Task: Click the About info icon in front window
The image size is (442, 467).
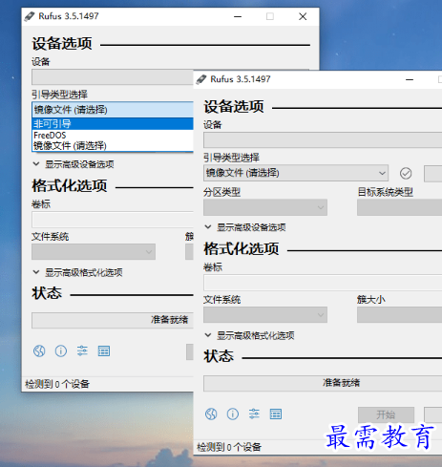Action: (x=233, y=414)
